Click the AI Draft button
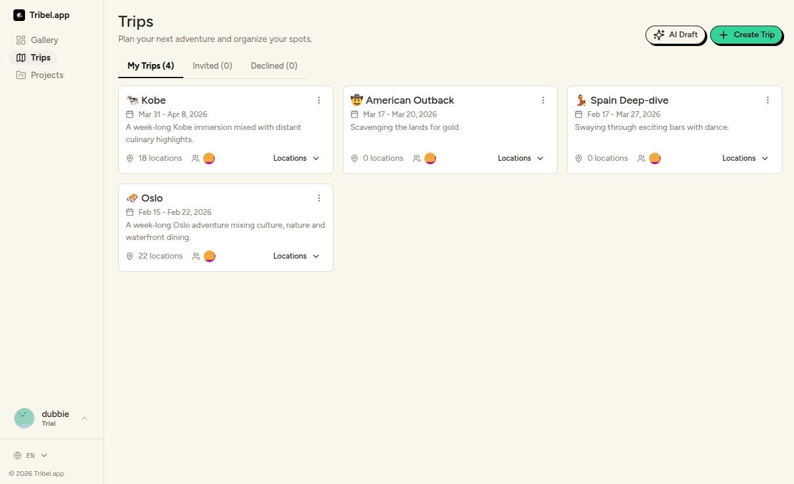Screen dimensions: 794x484 coord(675,35)
